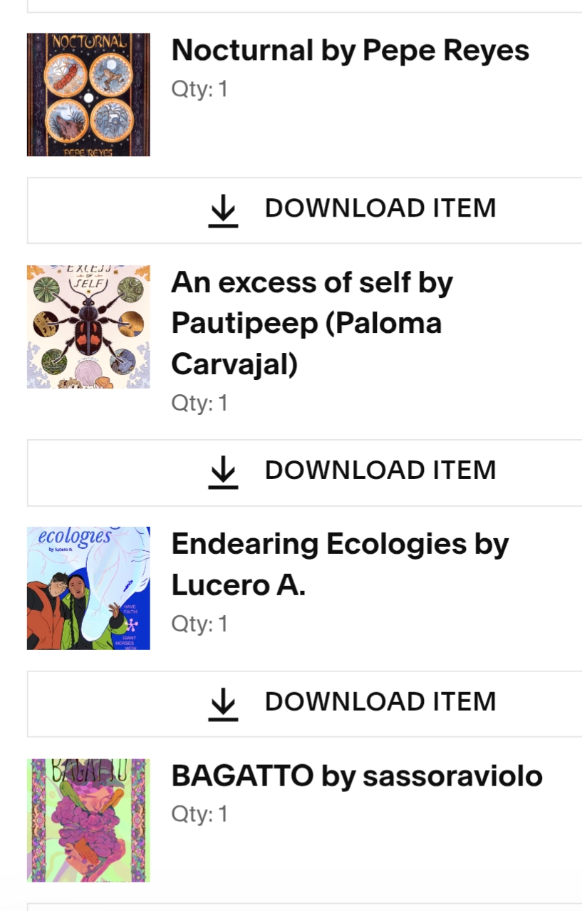Image resolution: width=582 pixels, height=911 pixels.
Task: Click Qty: 1 label under Paloma Carvajal
Action: [199, 403]
